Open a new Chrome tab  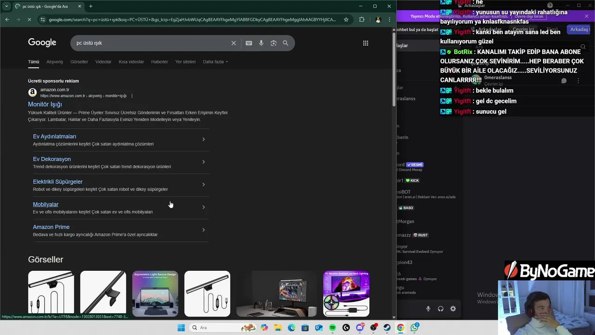click(x=91, y=6)
